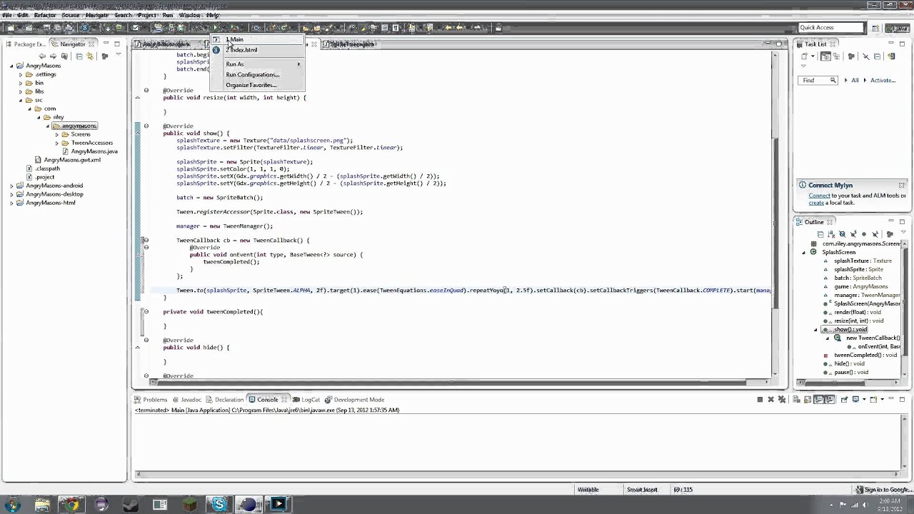Expand the TweenAccessors folder

pyautogui.click(x=56, y=143)
